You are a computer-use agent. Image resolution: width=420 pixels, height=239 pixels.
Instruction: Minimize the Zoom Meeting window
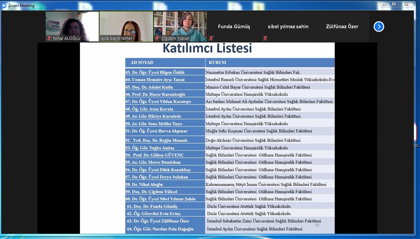pyautogui.click(x=385, y=4)
